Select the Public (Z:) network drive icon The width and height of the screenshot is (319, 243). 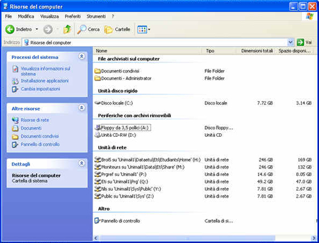(98, 196)
